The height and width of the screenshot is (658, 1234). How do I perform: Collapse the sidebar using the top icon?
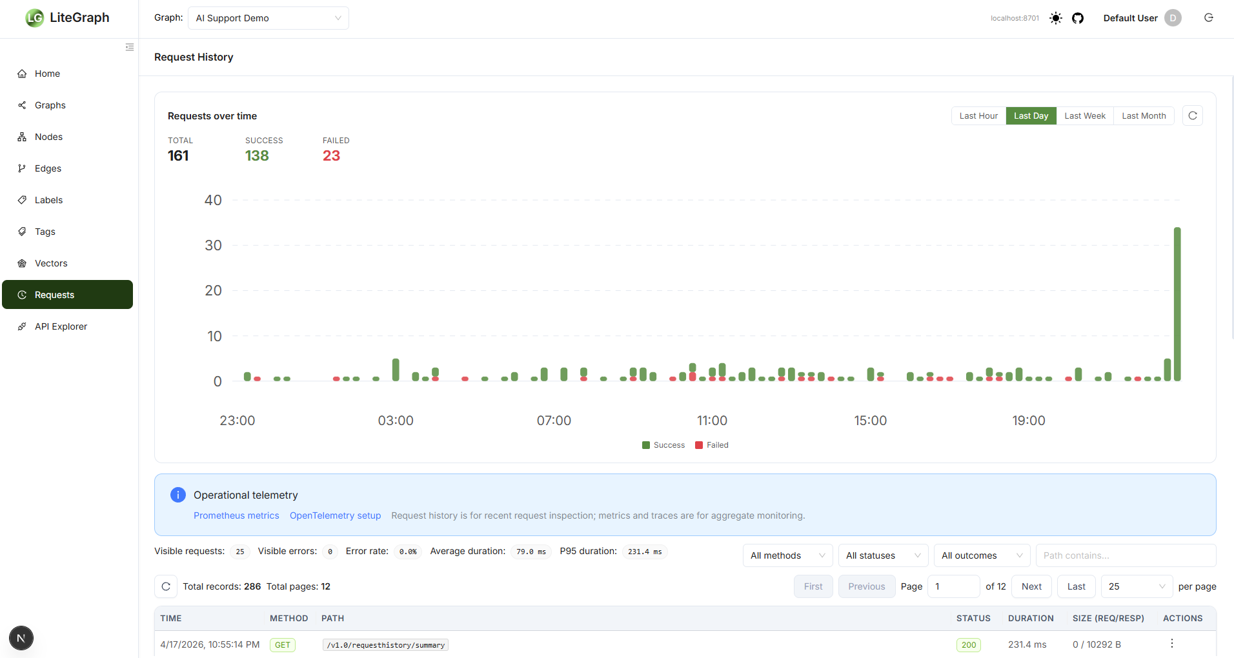(129, 47)
